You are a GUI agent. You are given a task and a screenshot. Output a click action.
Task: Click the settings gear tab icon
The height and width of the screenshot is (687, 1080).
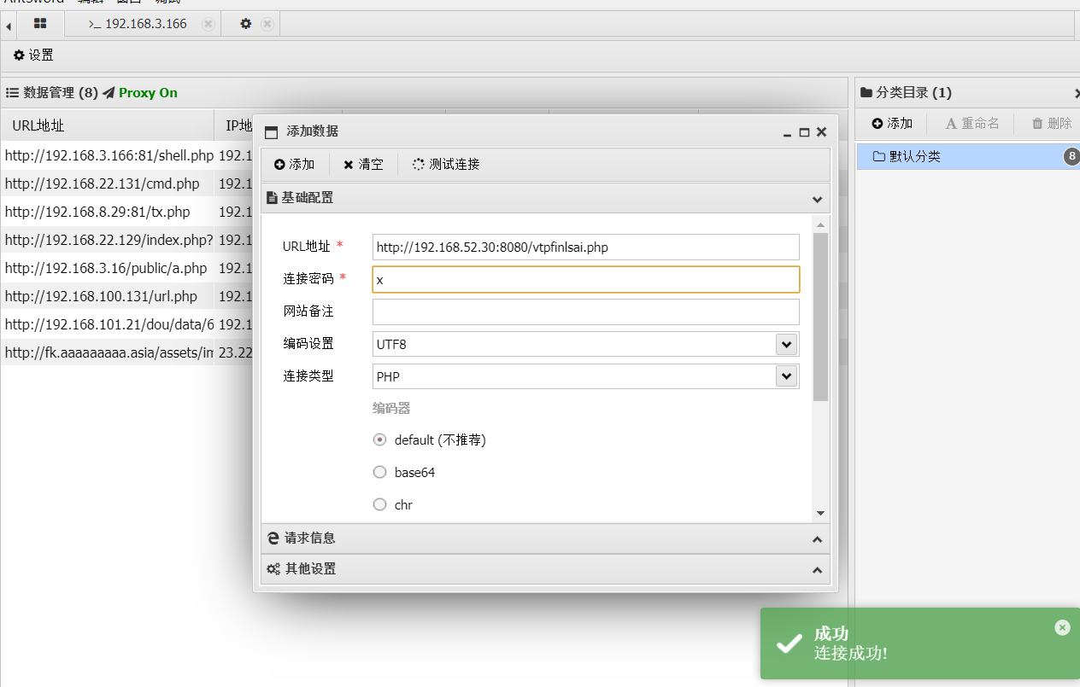(244, 24)
